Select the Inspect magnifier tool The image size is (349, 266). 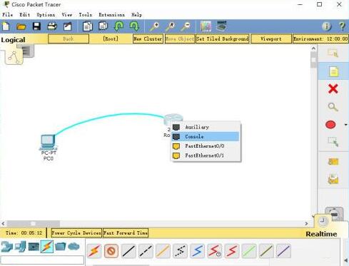333,107
